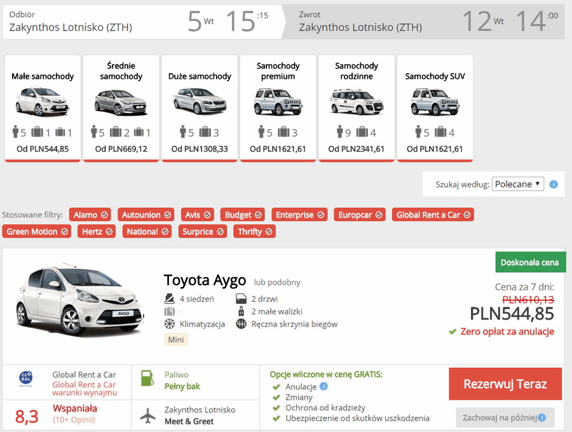Viewport: 572px width, 432px height.
Task: Select the Średnie samochody category card
Action: click(x=121, y=108)
